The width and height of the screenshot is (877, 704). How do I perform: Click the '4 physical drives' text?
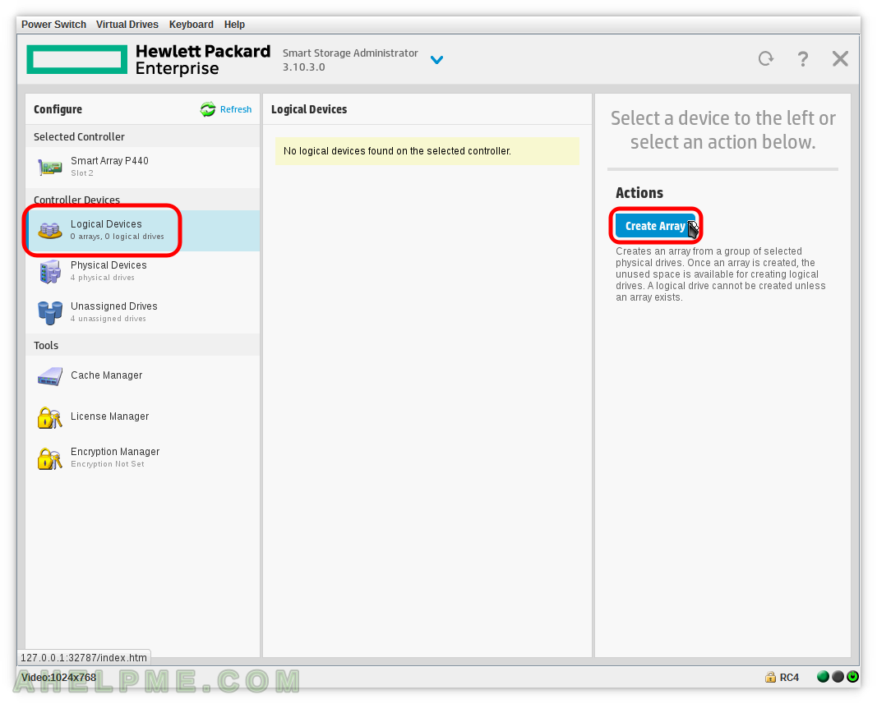103,278
